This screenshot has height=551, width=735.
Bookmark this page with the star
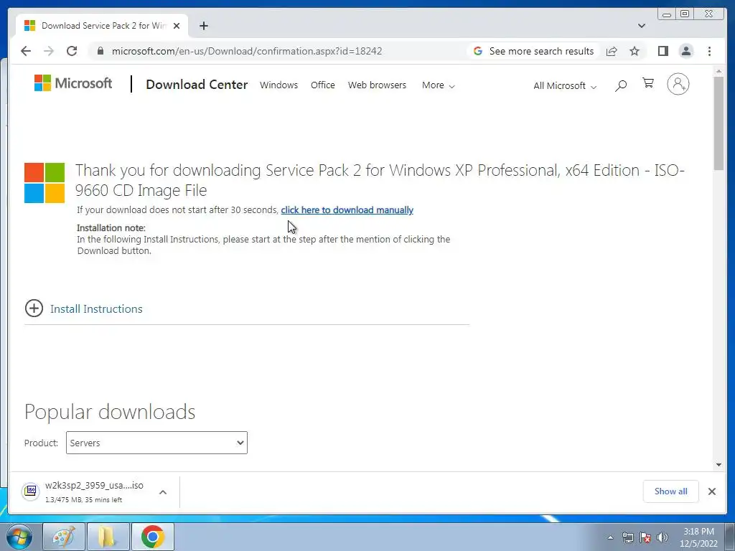[x=635, y=51]
